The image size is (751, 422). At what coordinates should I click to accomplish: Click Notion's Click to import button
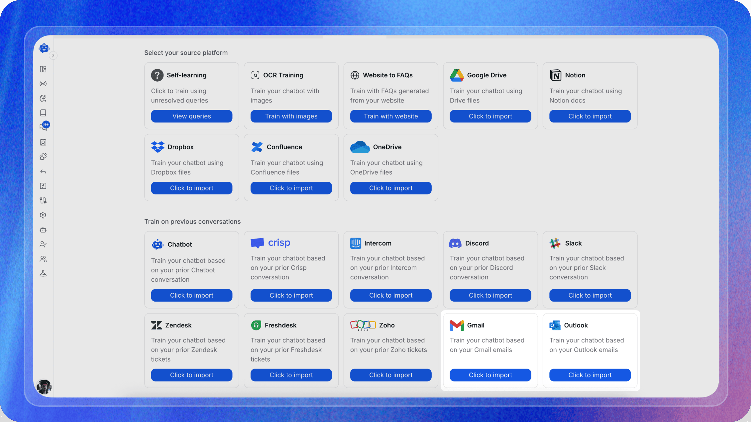590,116
